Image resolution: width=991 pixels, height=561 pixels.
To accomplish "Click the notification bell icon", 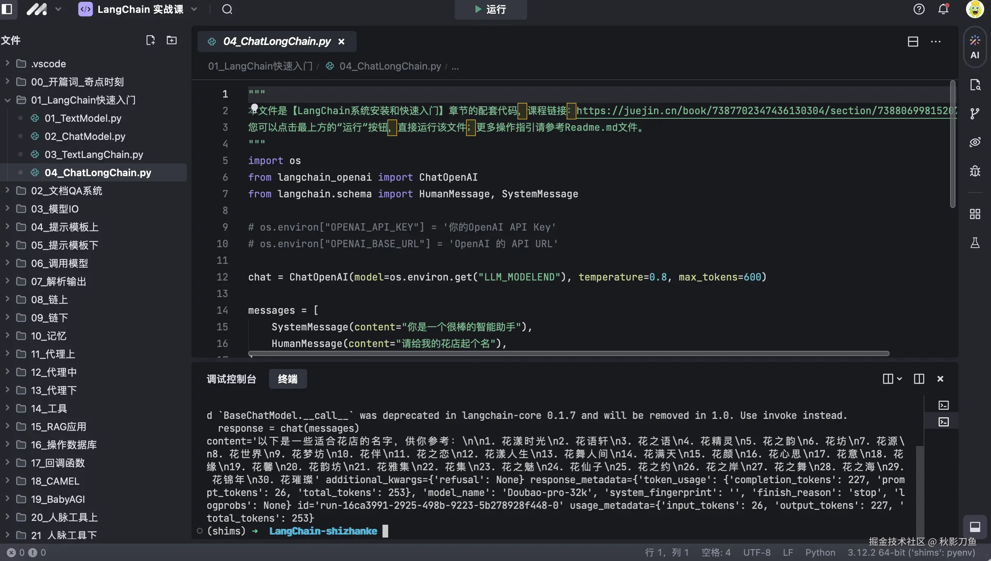I will point(943,9).
